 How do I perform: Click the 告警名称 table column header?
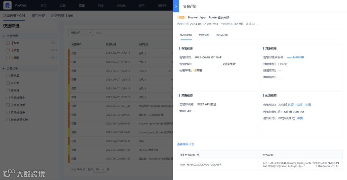coord(144,45)
